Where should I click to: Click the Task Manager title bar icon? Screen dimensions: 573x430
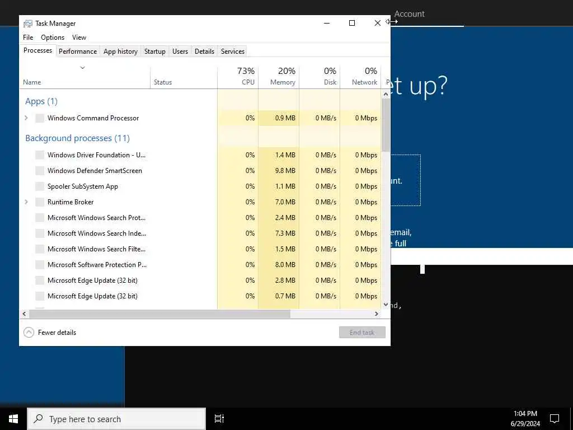click(x=28, y=24)
